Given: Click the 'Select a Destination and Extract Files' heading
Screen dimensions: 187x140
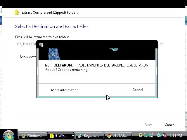Looking at the screenshot, I should click(52, 27).
